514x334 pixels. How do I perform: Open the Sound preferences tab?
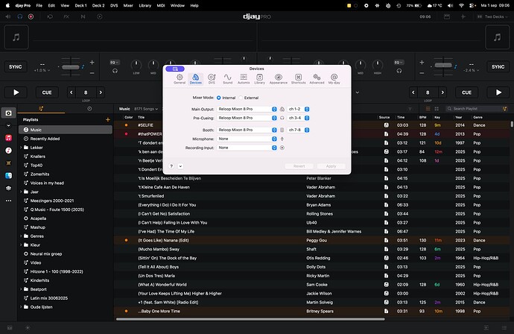(227, 79)
